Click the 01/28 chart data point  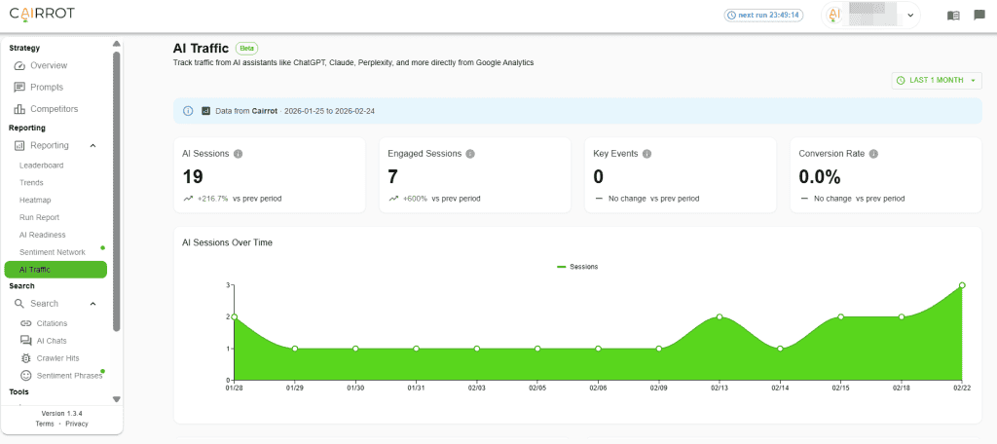pyautogui.click(x=234, y=316)
